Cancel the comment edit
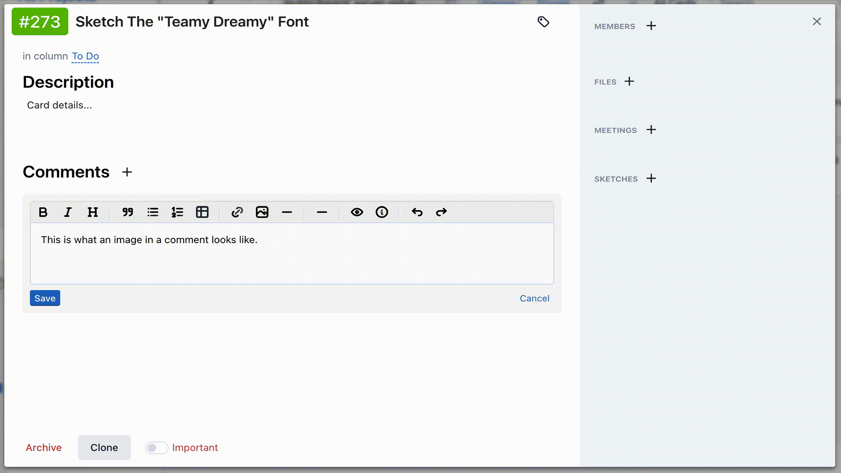The image size is (841, 473). click(x=534, y=298)
